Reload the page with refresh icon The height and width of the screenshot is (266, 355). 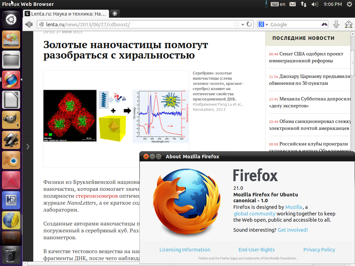[249, 24]
